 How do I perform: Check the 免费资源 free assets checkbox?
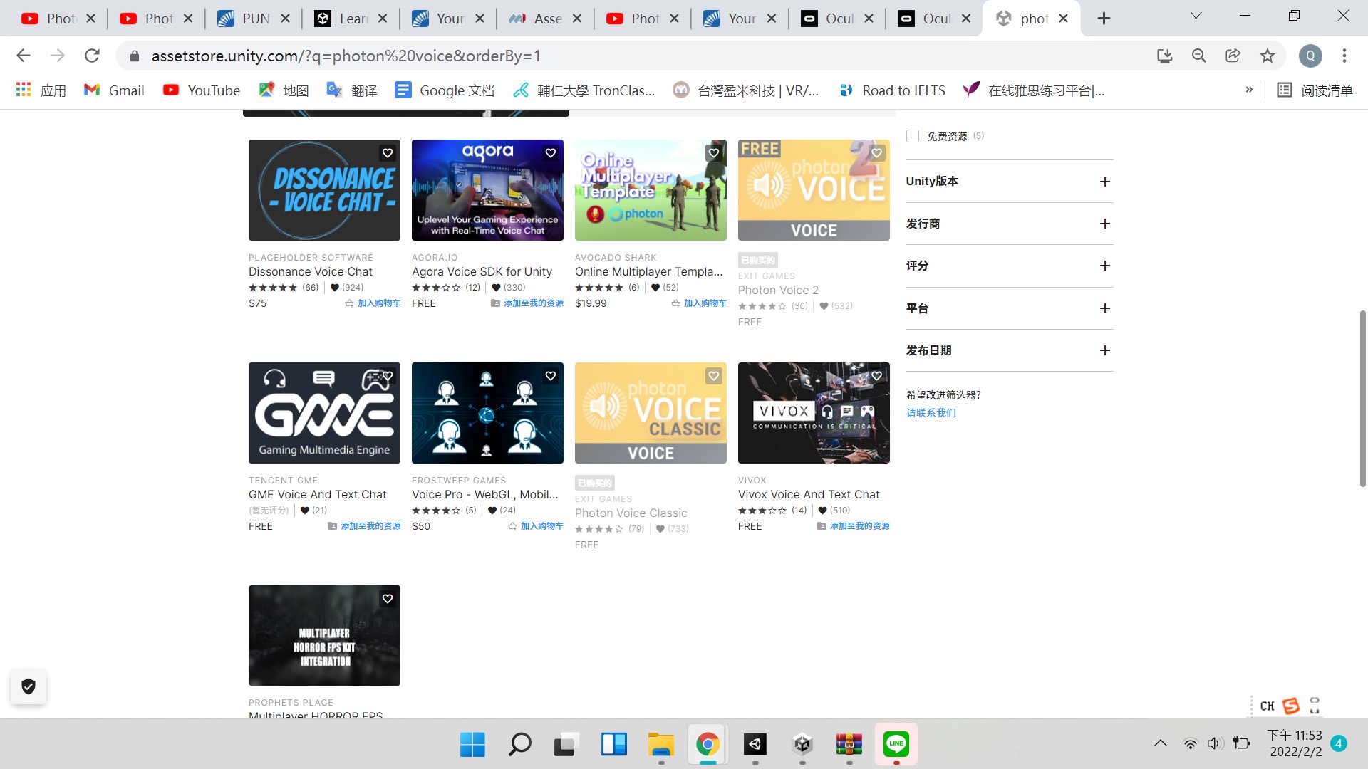click(x=913, y=136)
